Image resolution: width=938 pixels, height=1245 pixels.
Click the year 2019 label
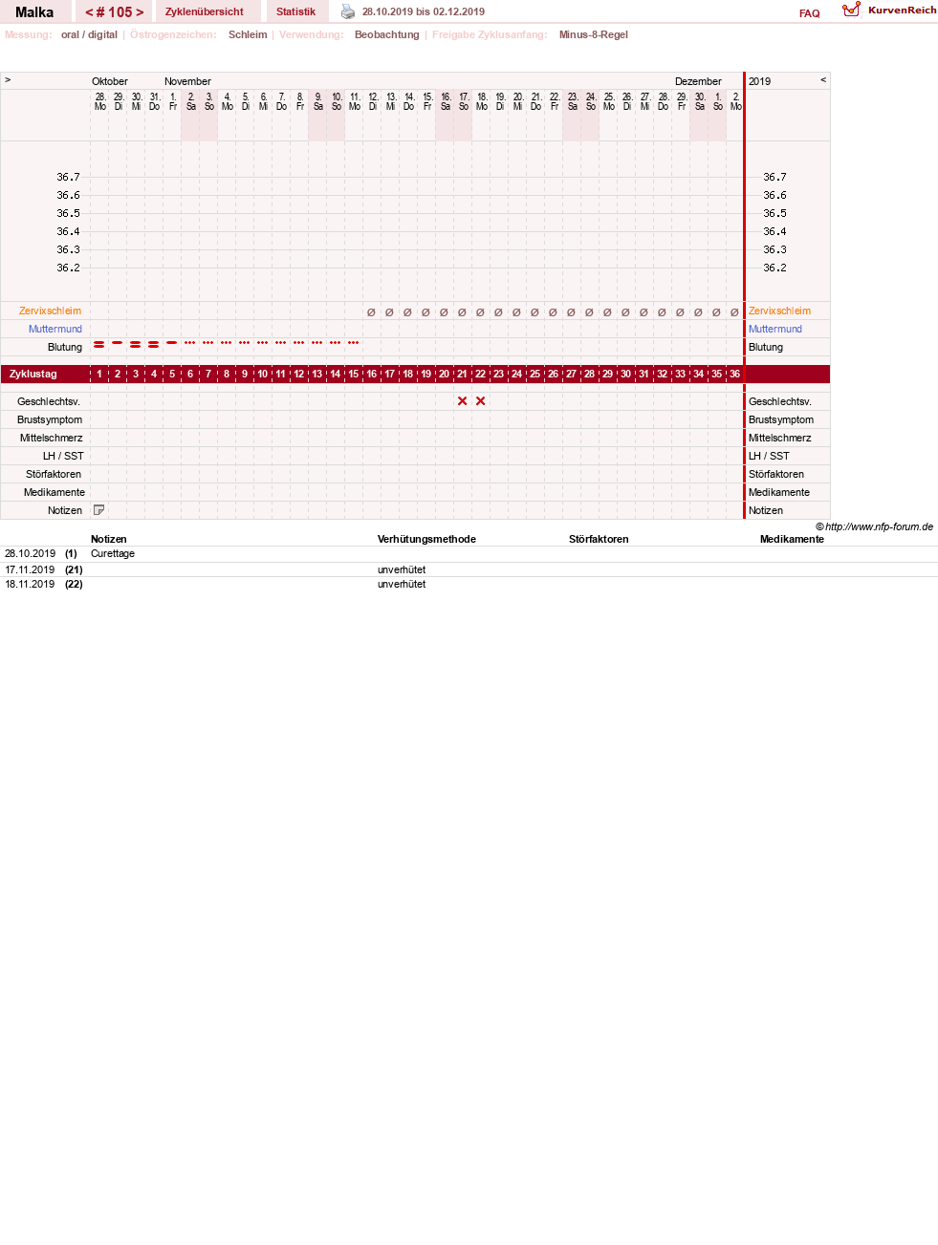tap(760, 81)
